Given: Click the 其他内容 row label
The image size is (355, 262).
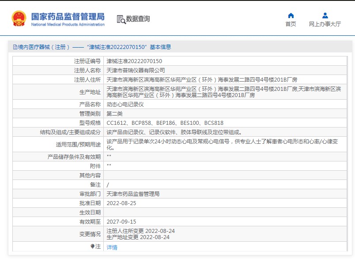Looking at the screenshot, I should pyautogui.click(x=90, y=176).
